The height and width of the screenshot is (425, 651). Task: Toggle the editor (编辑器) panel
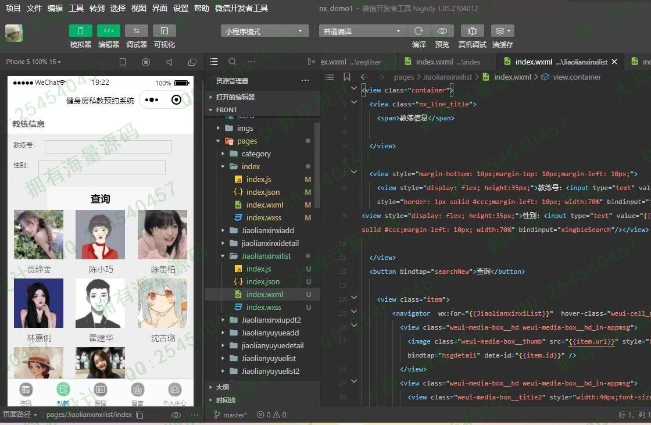pyautogui.click(x=108, y=31)
